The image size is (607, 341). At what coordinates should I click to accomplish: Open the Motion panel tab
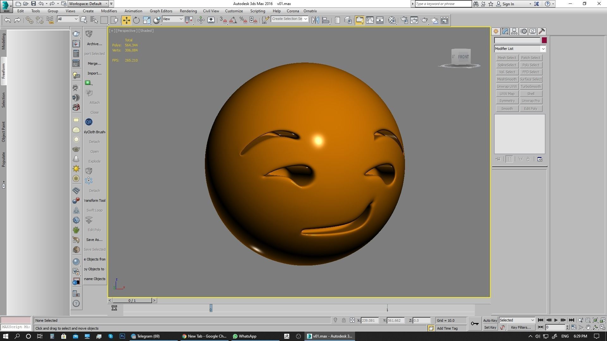(524, 31)
